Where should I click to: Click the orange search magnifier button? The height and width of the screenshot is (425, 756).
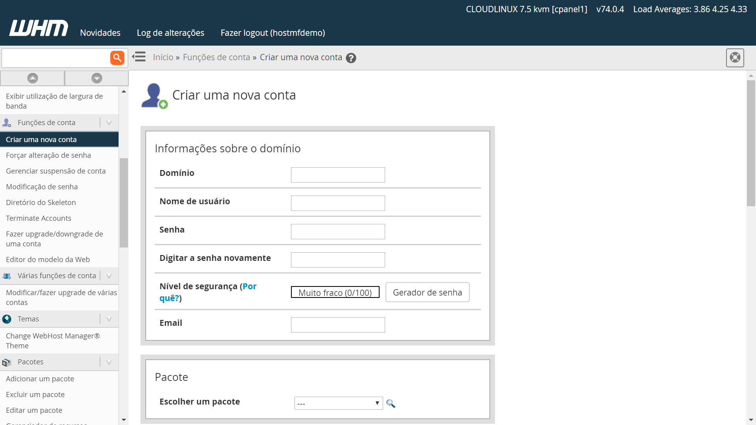click(x=117, y=58)
